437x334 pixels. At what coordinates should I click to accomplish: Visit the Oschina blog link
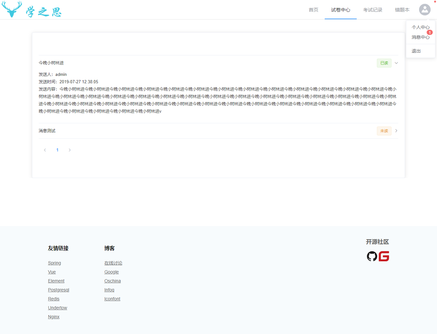[112, 281]
